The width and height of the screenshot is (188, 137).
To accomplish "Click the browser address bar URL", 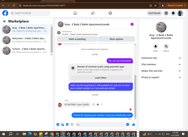I will click(44, 5).
